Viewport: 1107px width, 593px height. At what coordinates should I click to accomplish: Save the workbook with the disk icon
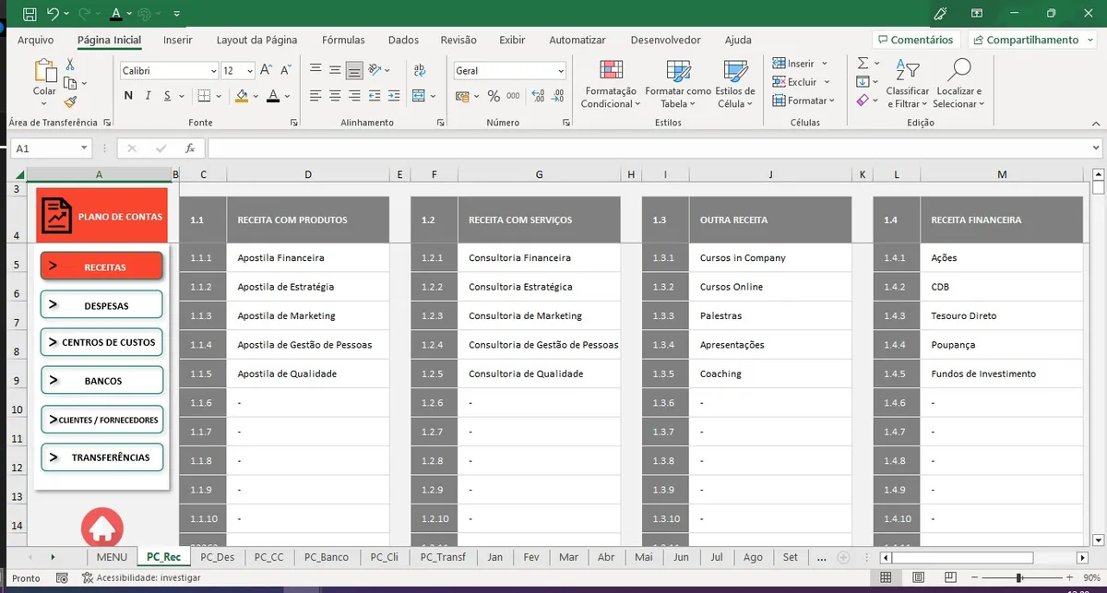point(30,14)
